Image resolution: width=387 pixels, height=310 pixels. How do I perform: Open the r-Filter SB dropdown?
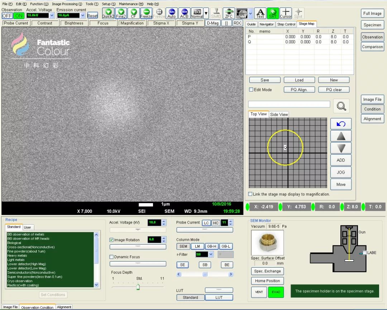211,254
